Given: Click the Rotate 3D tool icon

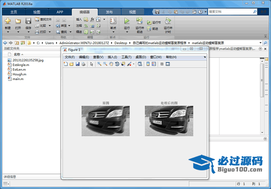Looking at the screenshot, I should click(x=117, y=64).
